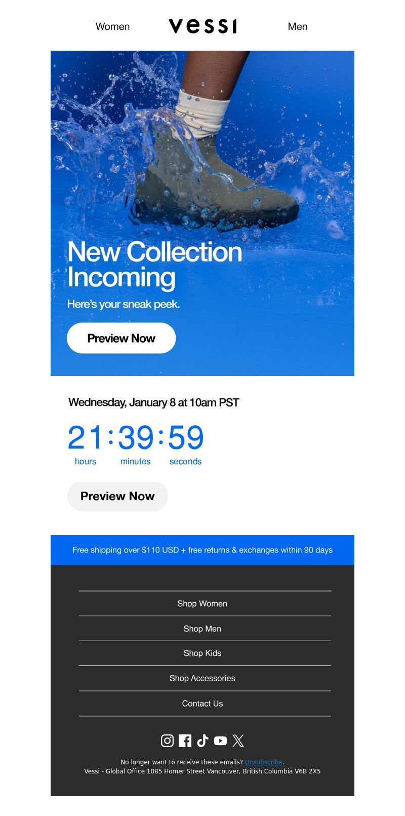Click the splashing shoe hero image
The image size is (405, 816).
click(x=202, y=152)
